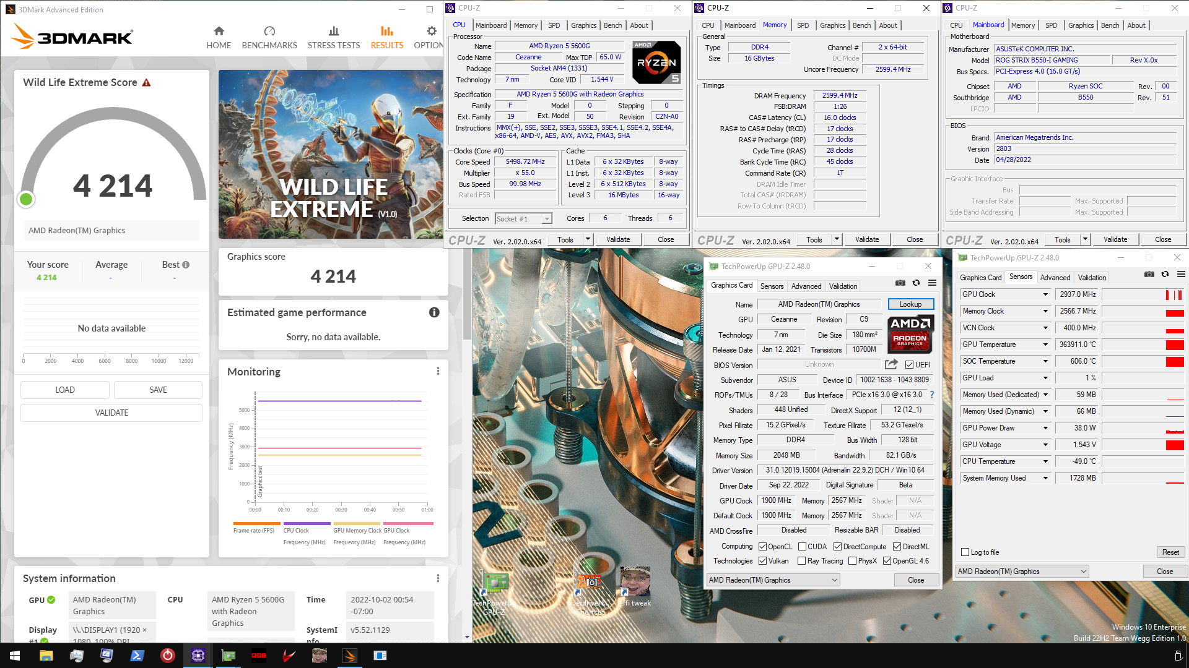The image size is (1189, 668).
Task: Toggle PhysX checkbox in GPU-Z
Action: (x=852, y=561)
